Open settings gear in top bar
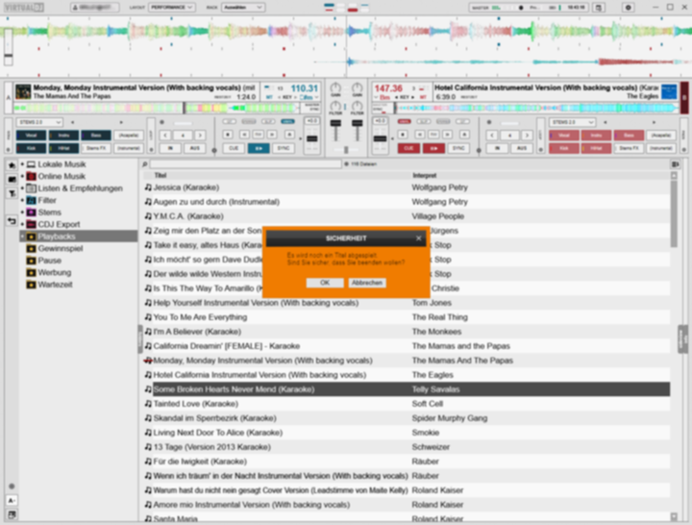Image resolution: width=692 pixels, height=525 pixels. pyautogui.click(x=629, y=8)
